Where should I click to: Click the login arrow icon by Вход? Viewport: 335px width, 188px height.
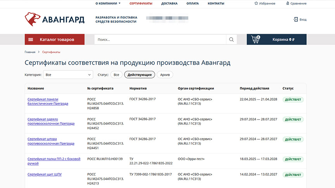click(x=295, y=19)
